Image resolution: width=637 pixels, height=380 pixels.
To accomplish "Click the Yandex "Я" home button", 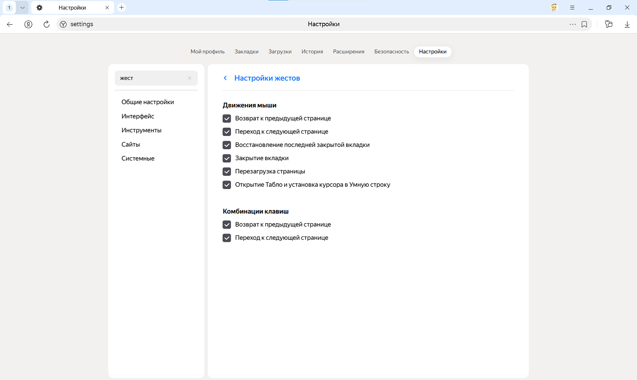I will coord(29,24).
